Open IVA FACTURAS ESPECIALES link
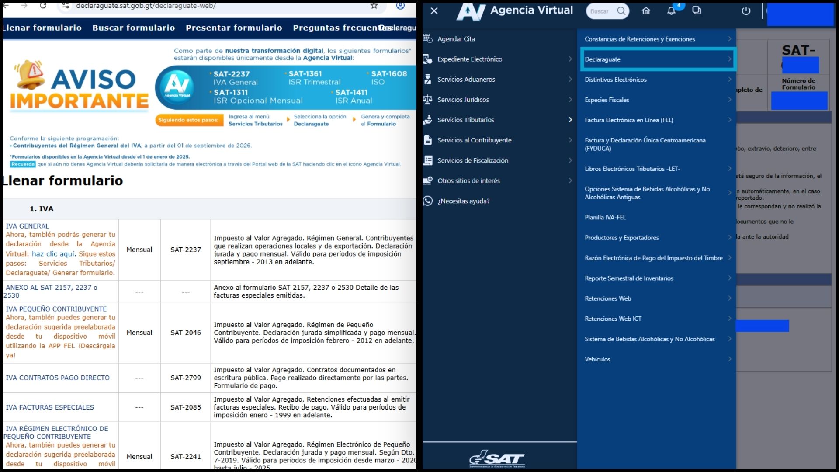 50,407
